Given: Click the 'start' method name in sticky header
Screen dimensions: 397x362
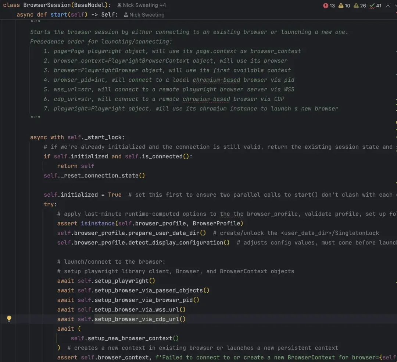Looking at the screenshot, I should (x=59, y=15).
